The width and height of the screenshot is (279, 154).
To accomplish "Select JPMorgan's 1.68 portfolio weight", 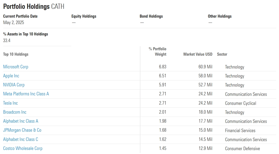I will 163,130.
